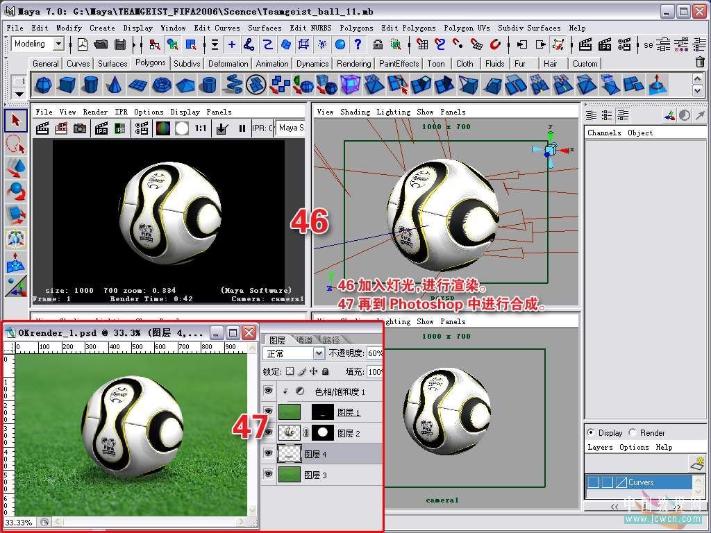Activate the Scale tool in the toolbox
Screen dimensions: 711x533
pyautogui.click(x=16, y=215)
